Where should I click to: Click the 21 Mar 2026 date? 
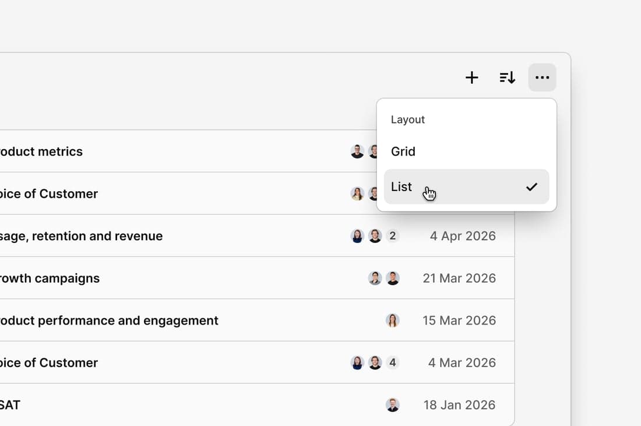[x=459, y=278]
